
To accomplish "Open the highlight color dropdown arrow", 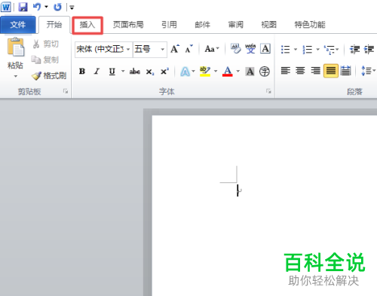I will pos(216,72).
